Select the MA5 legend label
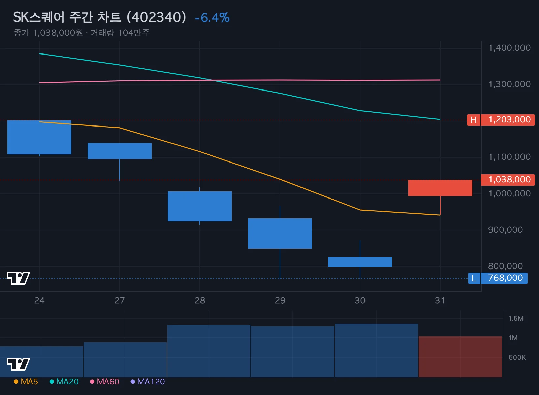This screenshot has height=395, width=539. (x=29, y=381)
